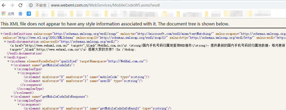
Task: Collapse the s:schema node
Action: click(x=8, y=61)
